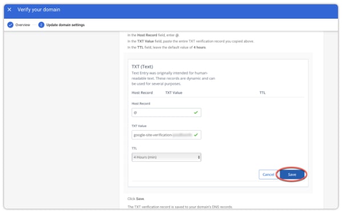Click the Save button

(292, 174)
